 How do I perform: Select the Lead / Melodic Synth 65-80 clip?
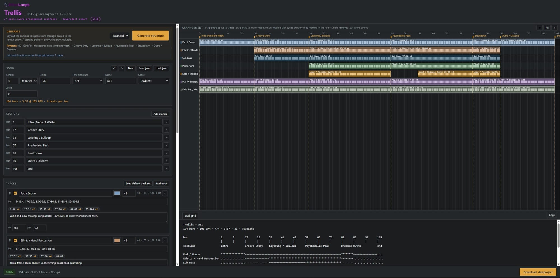445,74
